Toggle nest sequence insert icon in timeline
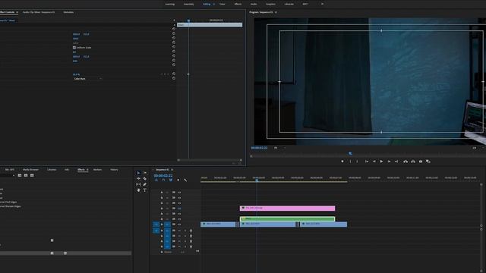Viewport: 486px width, 273px height. point(156,180)
